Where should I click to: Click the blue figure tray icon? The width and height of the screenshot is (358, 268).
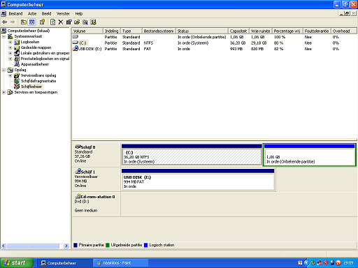pyautogui.click(x=332, y=263)
